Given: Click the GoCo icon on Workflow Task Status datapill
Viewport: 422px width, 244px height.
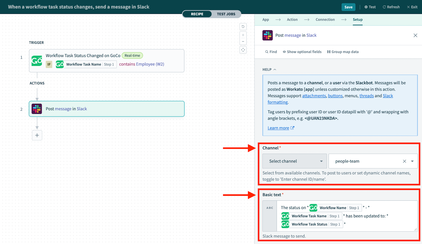Looking at the screenshot, I should point(285,224).
